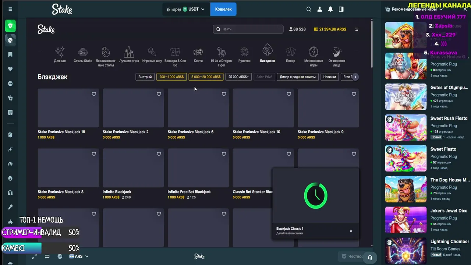Toggle the Новинки filter chip
The height and width of the screenshot is (265, 471).
coord(329,77)
